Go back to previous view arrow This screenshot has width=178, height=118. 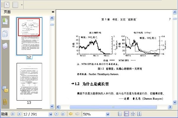click(x=71, y=114)
